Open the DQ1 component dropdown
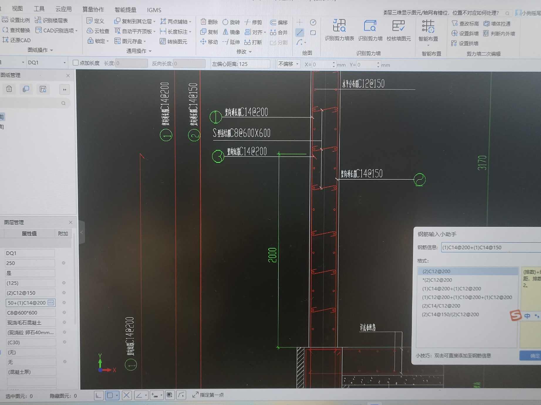The height and width of the screenshot is (405, 541). pos(64,63)
